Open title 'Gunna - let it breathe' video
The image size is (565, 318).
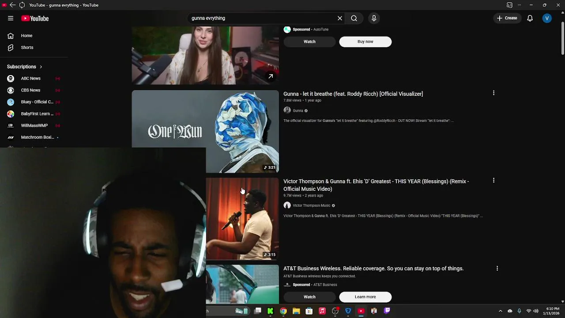353,94
